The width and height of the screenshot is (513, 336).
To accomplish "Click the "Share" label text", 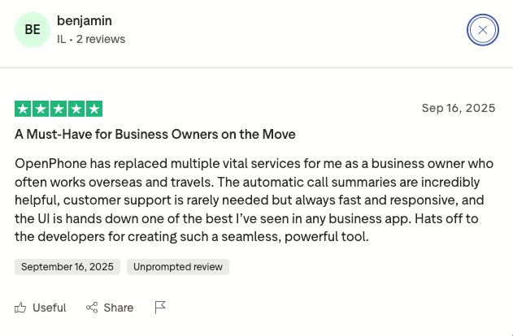I will 119,308.
